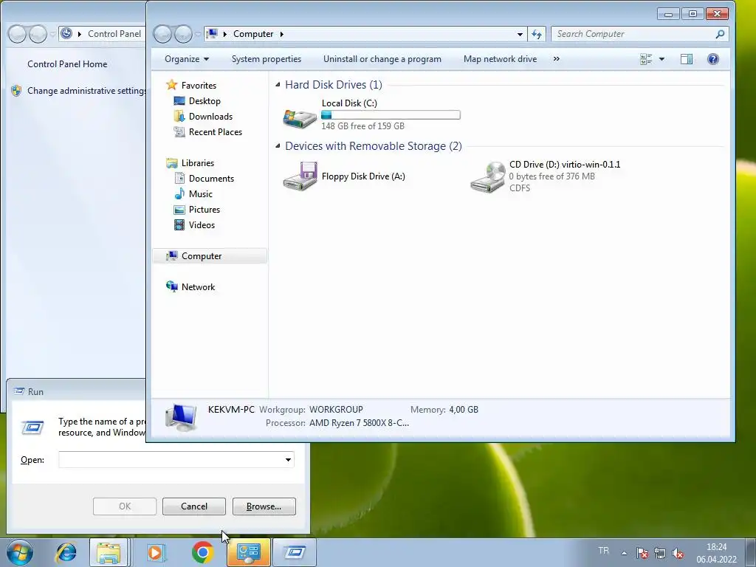
Task: Open the Videos library
Action: coord(202,224)
